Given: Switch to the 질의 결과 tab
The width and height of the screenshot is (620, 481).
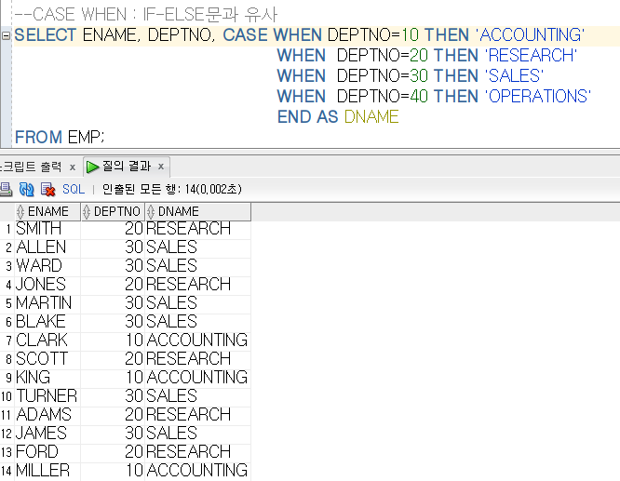Looking at the screenshot, I should point(127,167).
